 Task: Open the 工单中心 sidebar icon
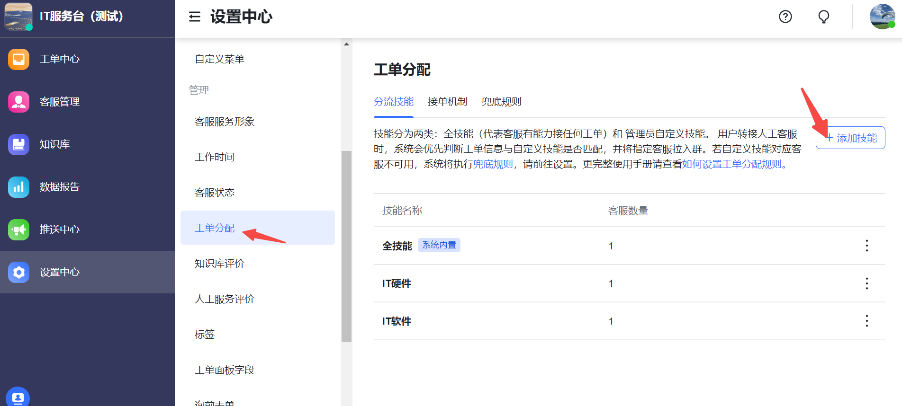pos(18,59)
